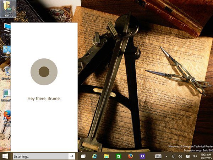Screen dimensions: 213x160
Task: Open the touch keyboard from the system tray
Action: point(158,156)
